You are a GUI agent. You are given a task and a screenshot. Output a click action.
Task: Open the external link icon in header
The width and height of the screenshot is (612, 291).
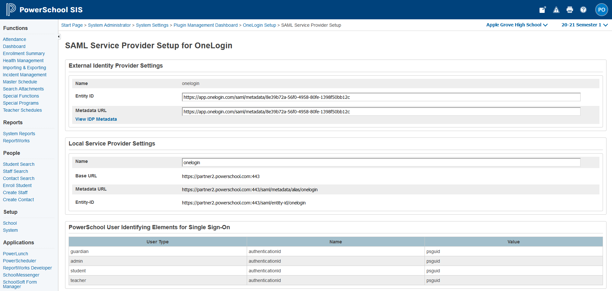point(543,10)
